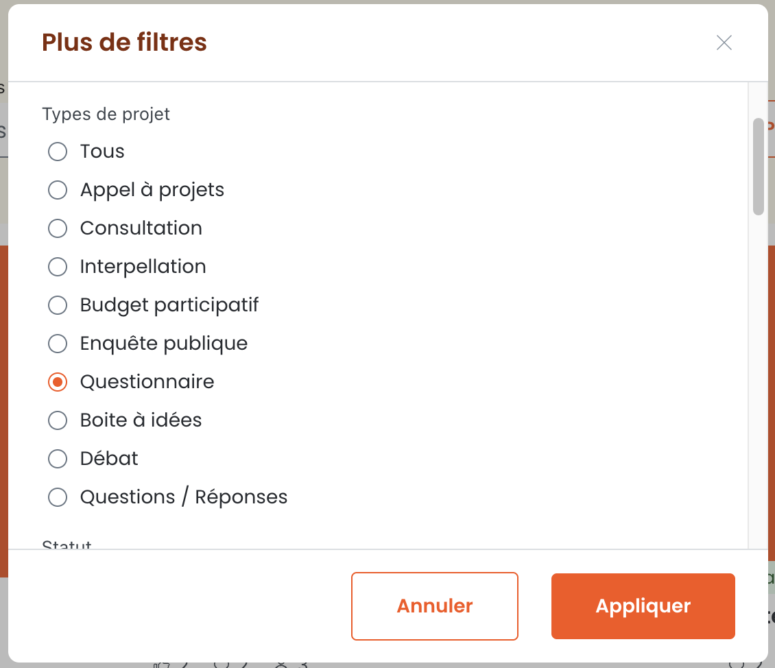This screenshot has width=775, height=668.
Task: Select the Tous radio button
Action: tap(58, 151)
